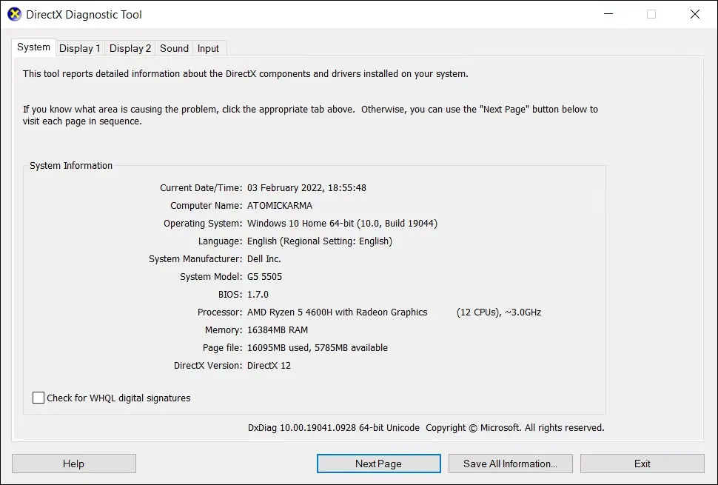The height and width of the screenshot is (485, 718).
Task: Minimize the DirectX Diagnostic Tool window
Action: coord(608,14)
